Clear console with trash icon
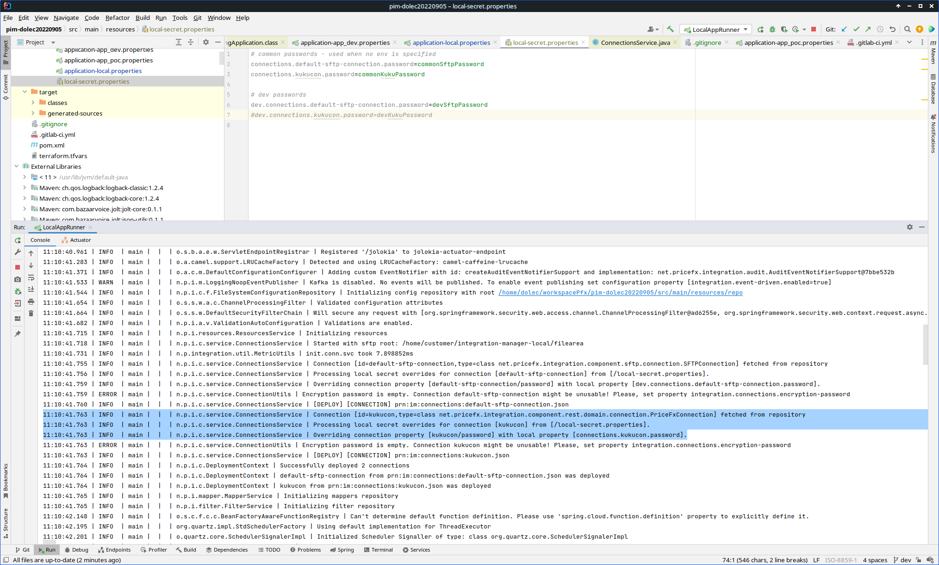939x565 pixels. pyautogui.click(x=31, y=313)
